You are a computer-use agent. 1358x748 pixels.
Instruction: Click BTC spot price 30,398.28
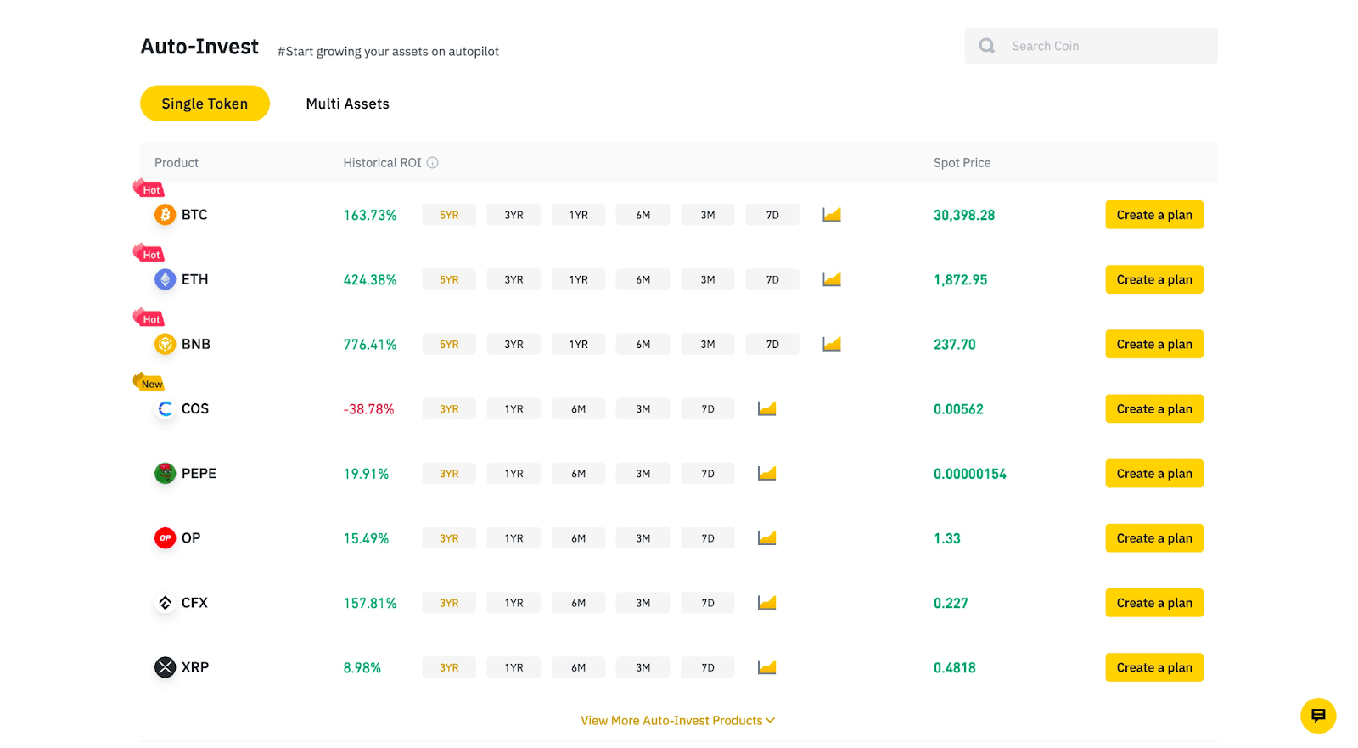pyautogui.click(x=964, y=215)
